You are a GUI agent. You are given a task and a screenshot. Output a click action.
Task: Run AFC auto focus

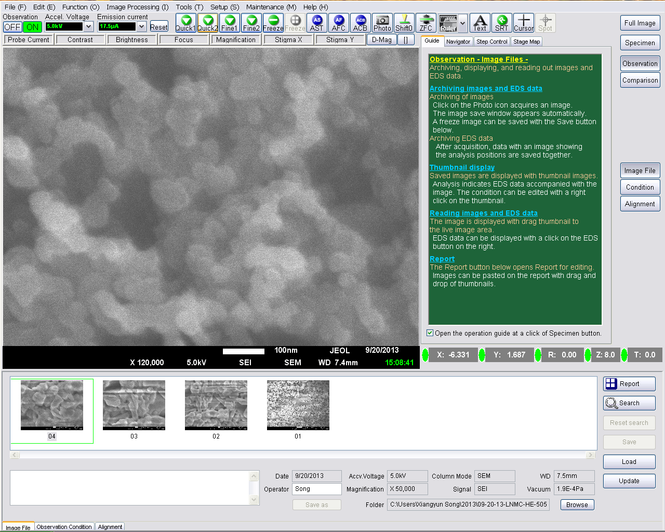(x=338, y=23)
